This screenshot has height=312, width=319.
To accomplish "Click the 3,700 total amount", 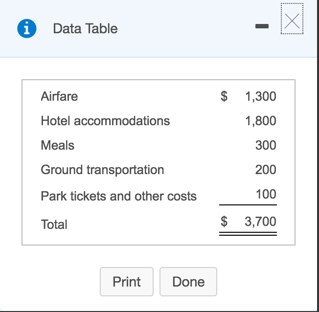I will point(260,222).
